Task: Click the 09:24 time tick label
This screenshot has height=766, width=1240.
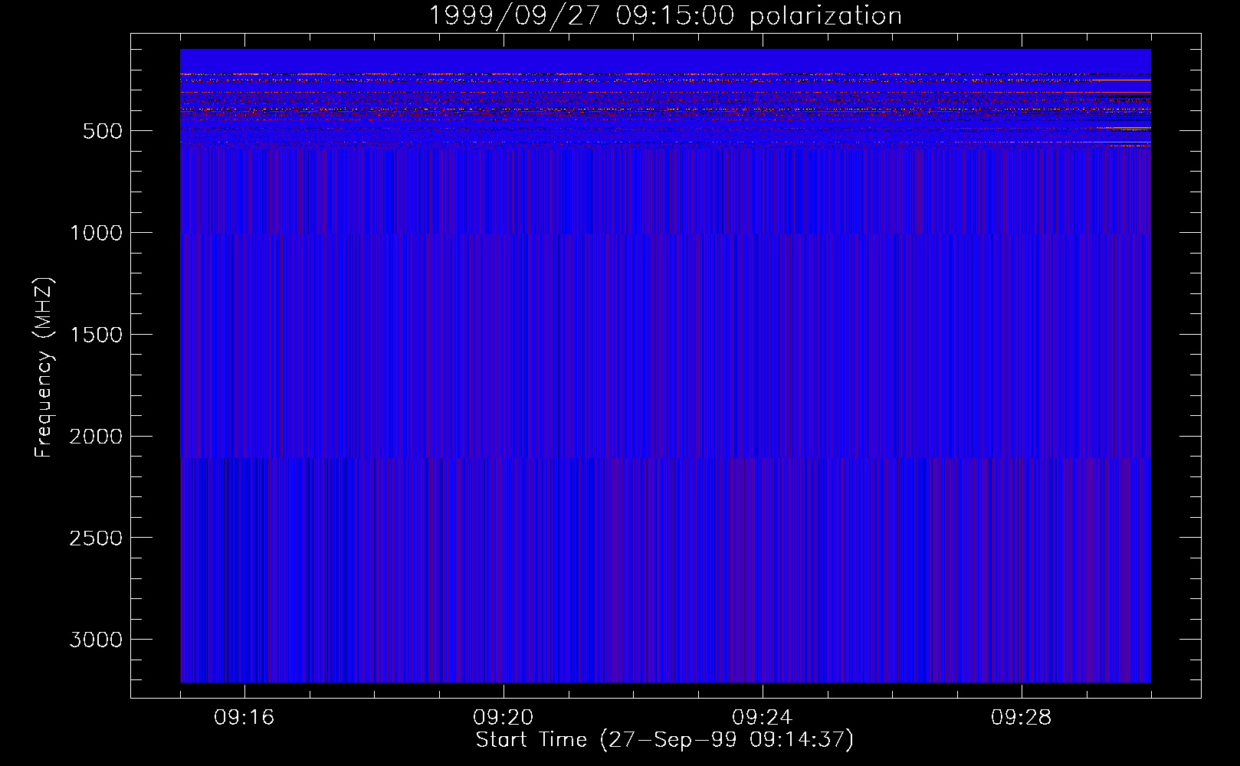Action: click(x=763, y=718)
